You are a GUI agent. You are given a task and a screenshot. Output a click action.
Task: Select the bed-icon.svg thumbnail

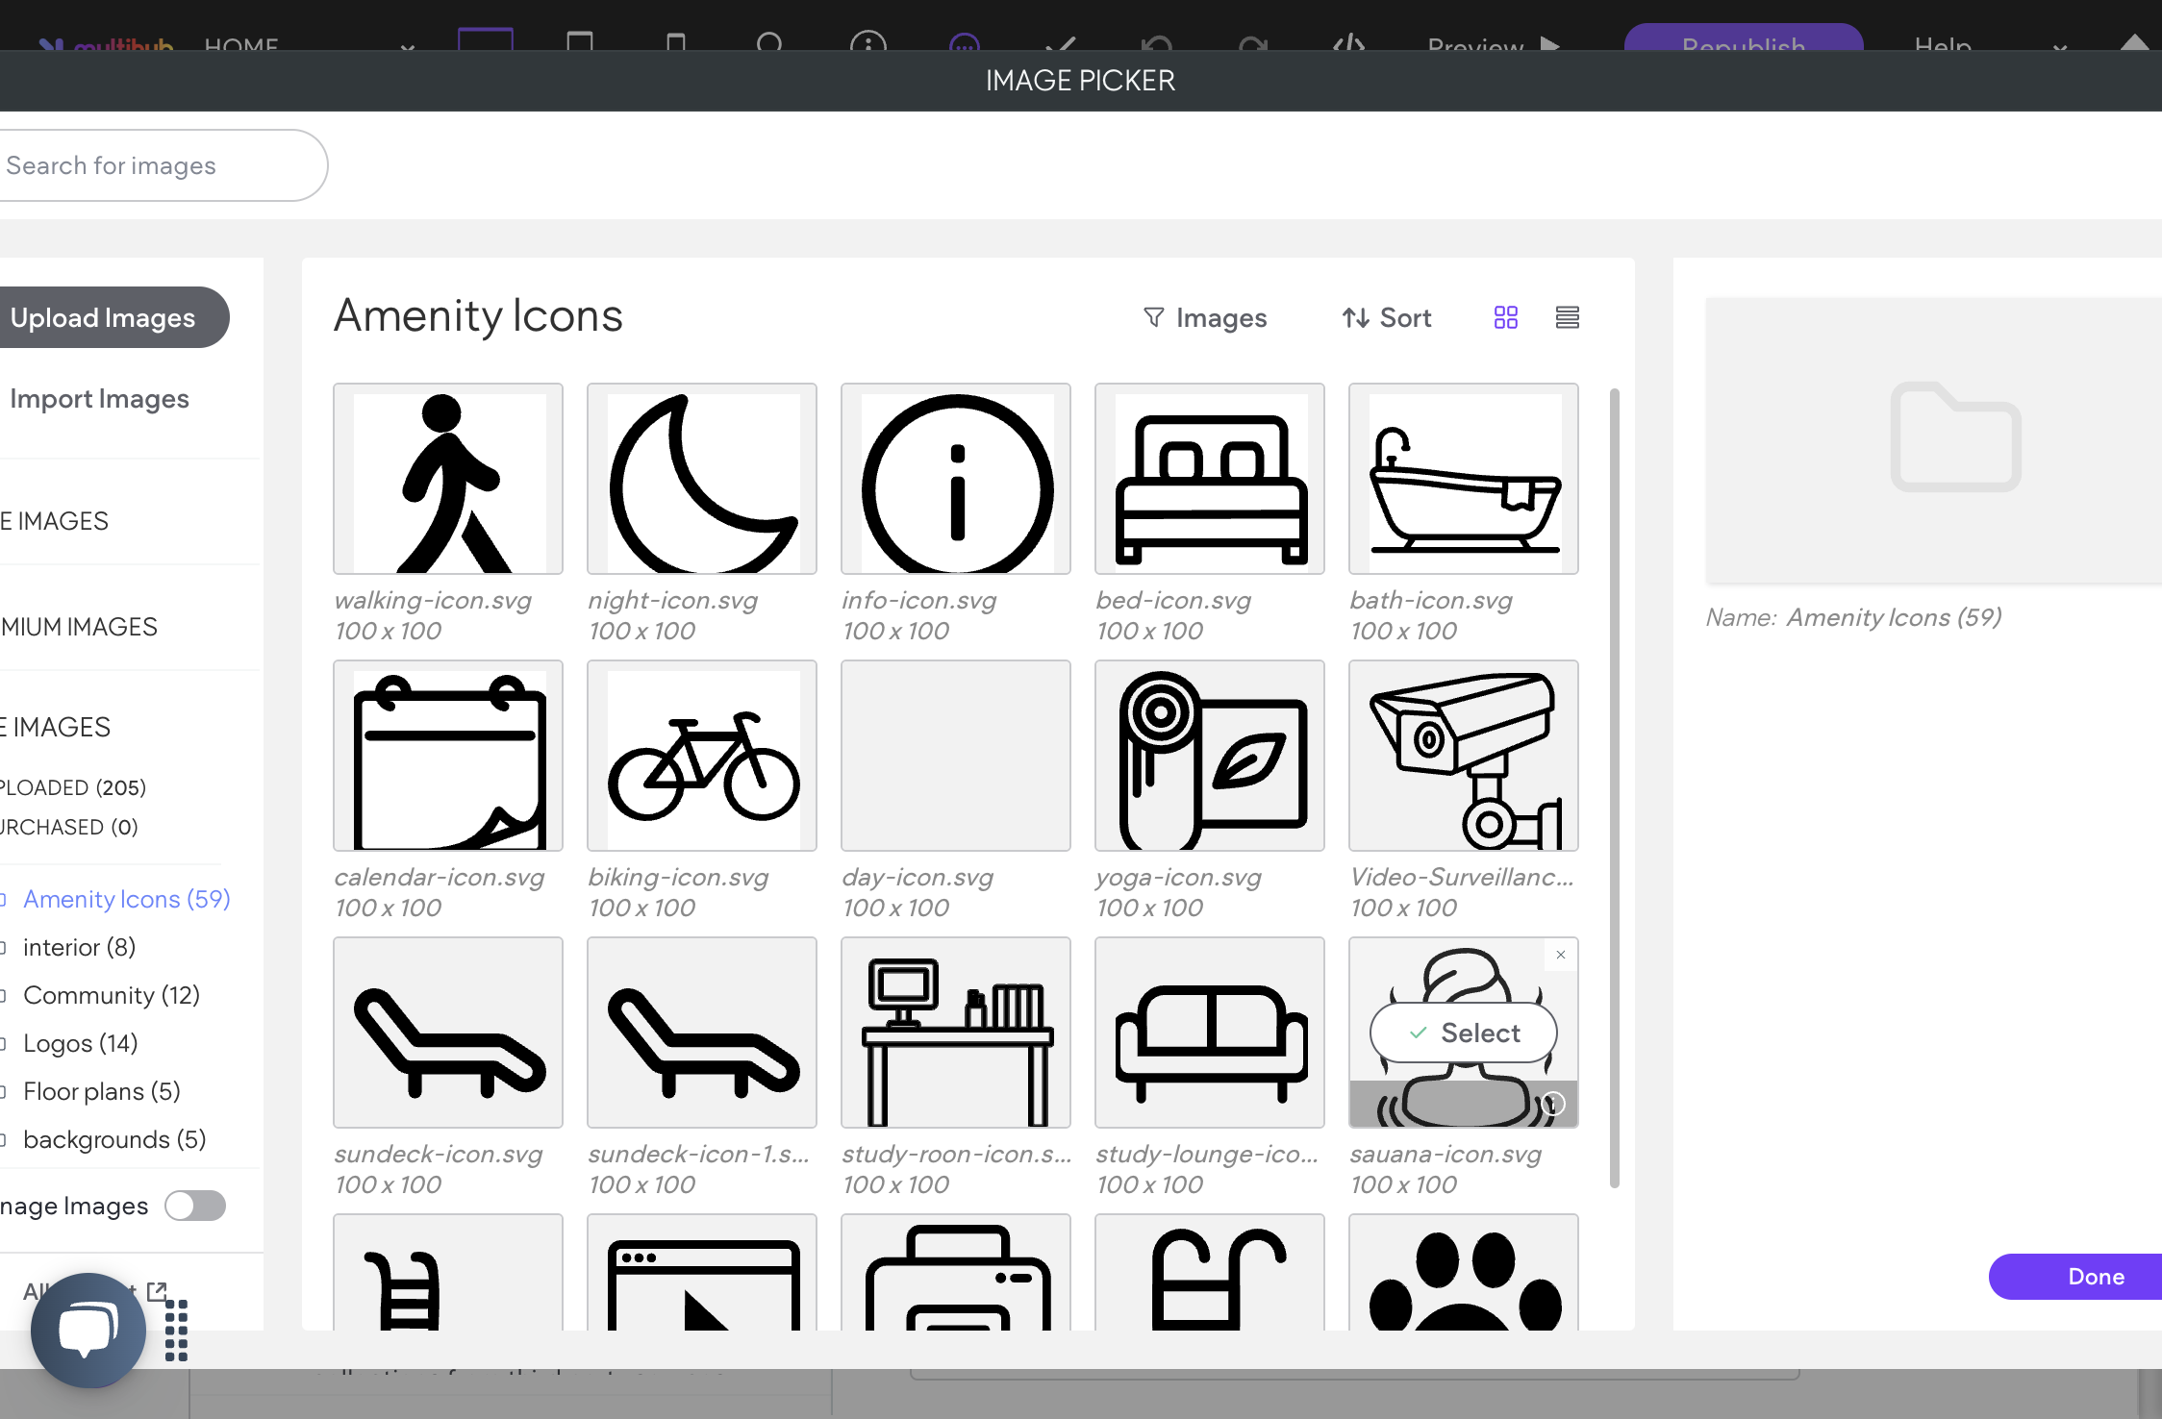1210,479
